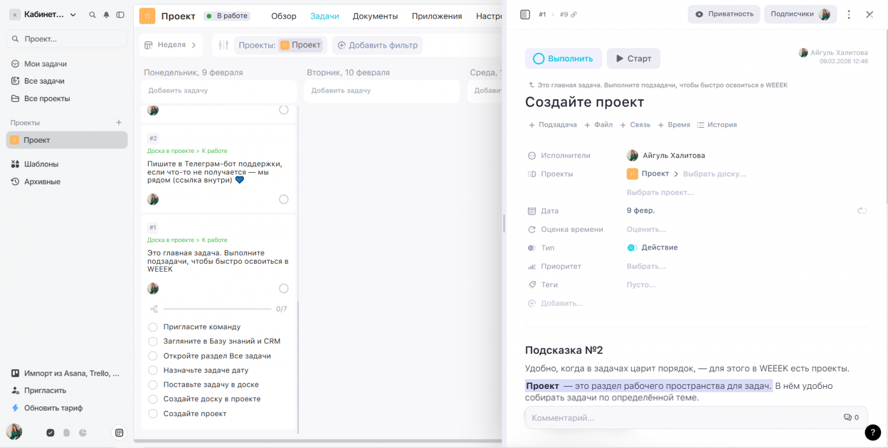Open the Действие type selector
Viewport: 888px width, 448px height.
point(652,248)
